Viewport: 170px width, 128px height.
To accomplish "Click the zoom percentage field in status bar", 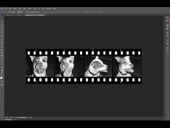I will (7, 118).
